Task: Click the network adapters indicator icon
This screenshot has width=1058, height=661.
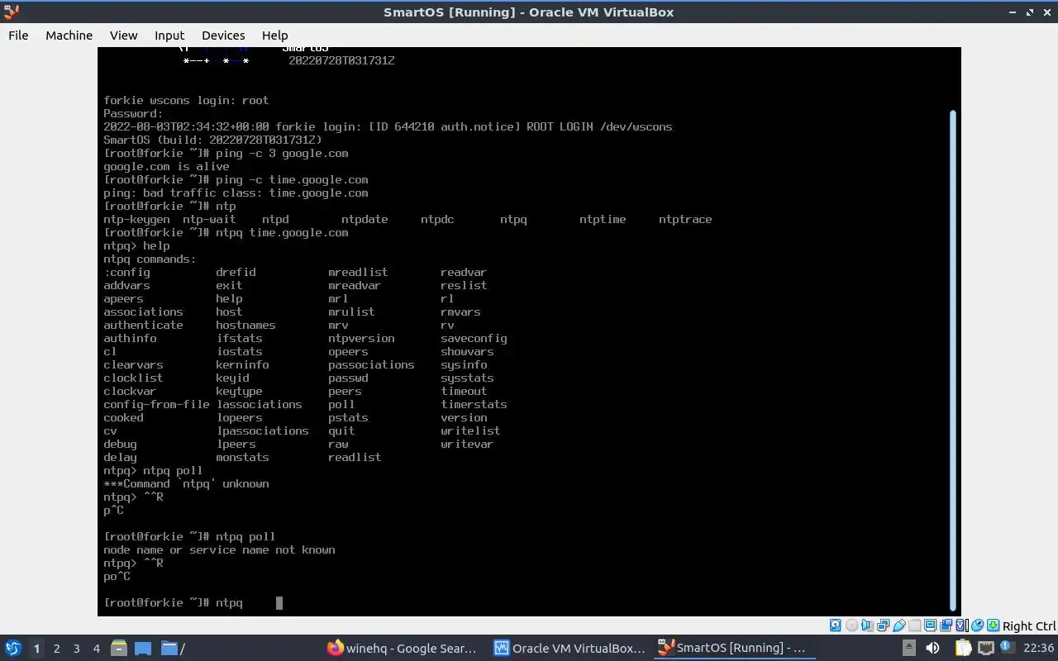Action: tap(883, 625)
